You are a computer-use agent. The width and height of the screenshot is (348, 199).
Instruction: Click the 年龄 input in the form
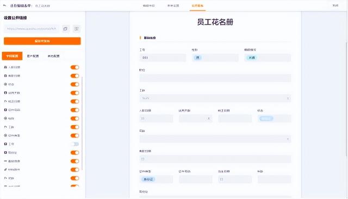(x=274, y=179)
